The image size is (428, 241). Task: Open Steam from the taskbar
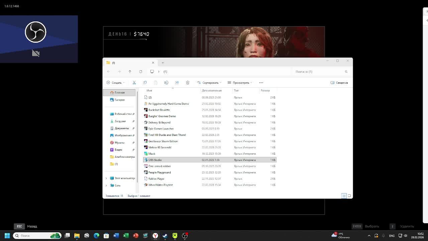point(165,236)
